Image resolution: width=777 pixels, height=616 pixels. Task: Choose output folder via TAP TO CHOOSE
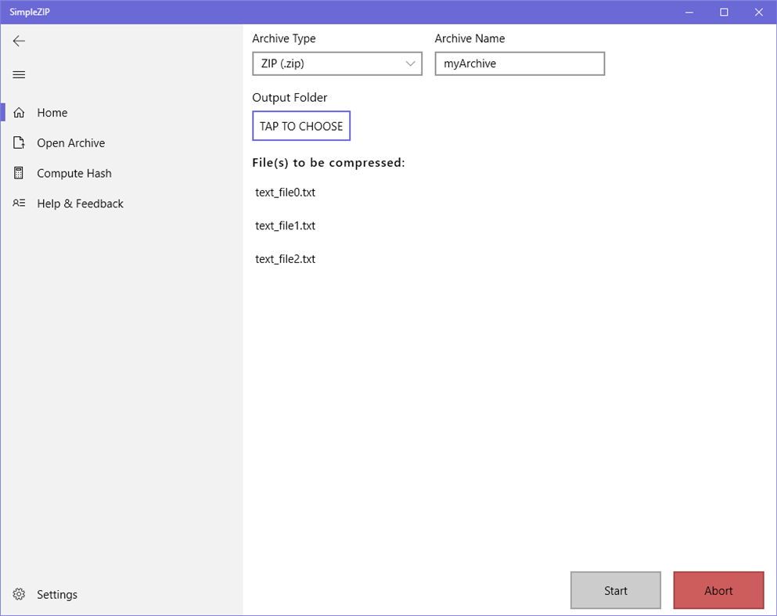(301, 125)
